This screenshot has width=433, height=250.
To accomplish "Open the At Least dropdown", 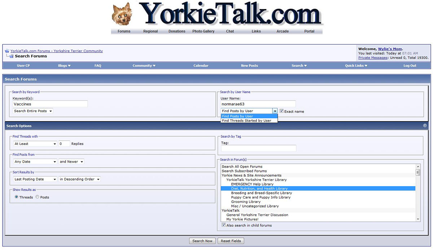I will pyautogui.click(x=35, y=144).
